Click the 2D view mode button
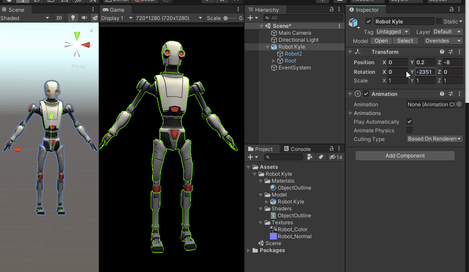 (x=59, y=18)
